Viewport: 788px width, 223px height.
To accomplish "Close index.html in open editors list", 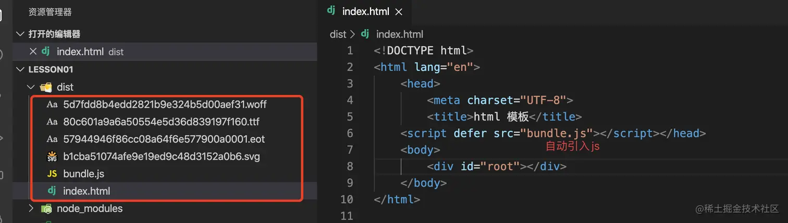I will 33,52.
